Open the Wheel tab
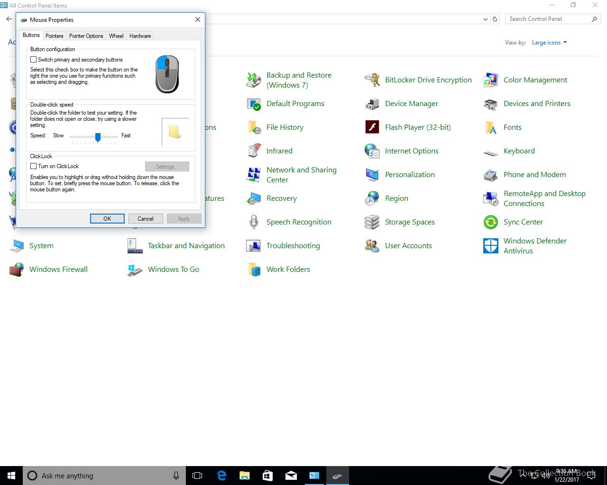 pyautogui.click(x=116, y=36)
